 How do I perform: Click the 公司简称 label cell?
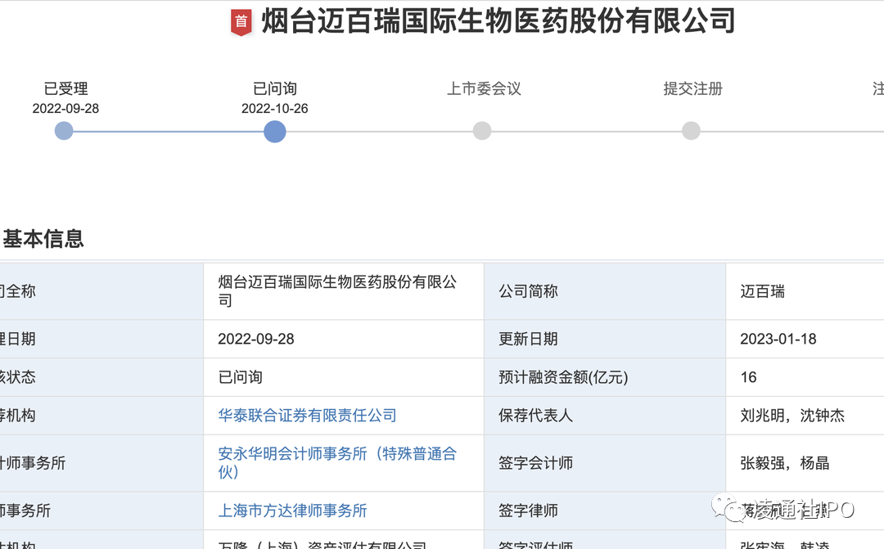point(605,291)
